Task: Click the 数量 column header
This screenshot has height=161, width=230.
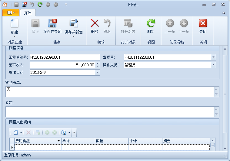Action: [112, 141]
